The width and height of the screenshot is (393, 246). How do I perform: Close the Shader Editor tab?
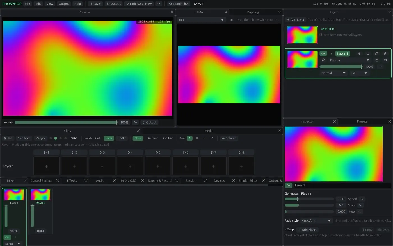(x=263, y=180)
